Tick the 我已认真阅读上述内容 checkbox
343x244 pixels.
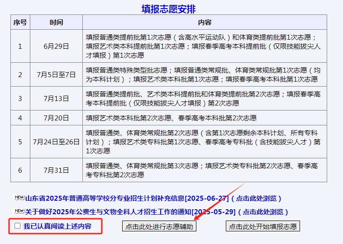(17, 226)
